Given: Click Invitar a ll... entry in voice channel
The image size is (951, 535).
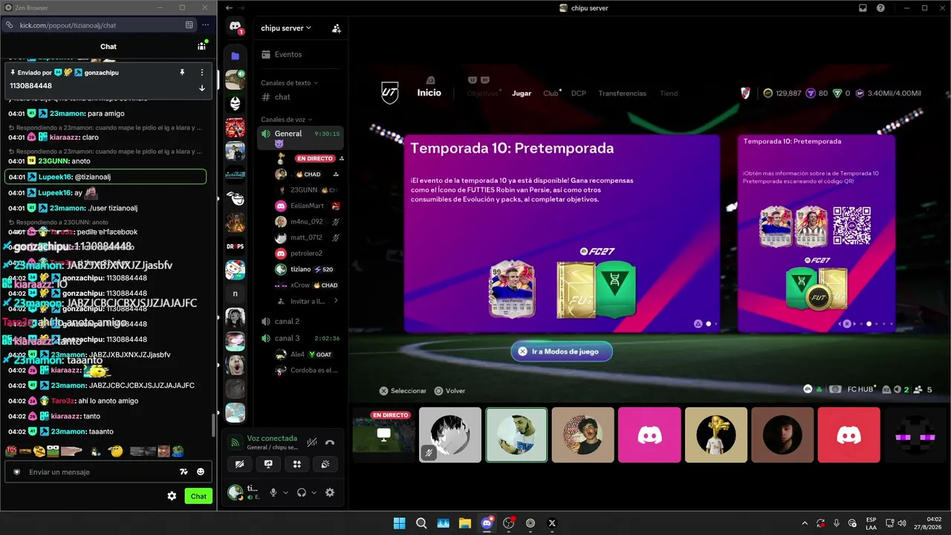Looking at the screenshot, I should coord(306,301).
